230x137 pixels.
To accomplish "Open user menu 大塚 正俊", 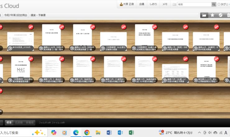I will pyautogui.click(x=127, y=4).
